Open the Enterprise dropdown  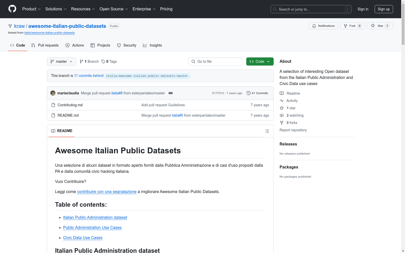(x=144, y=9)
